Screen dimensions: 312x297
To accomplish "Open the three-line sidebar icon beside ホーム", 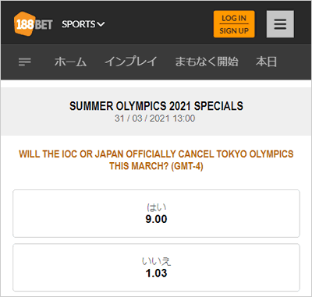I will (x=25, y=62).
